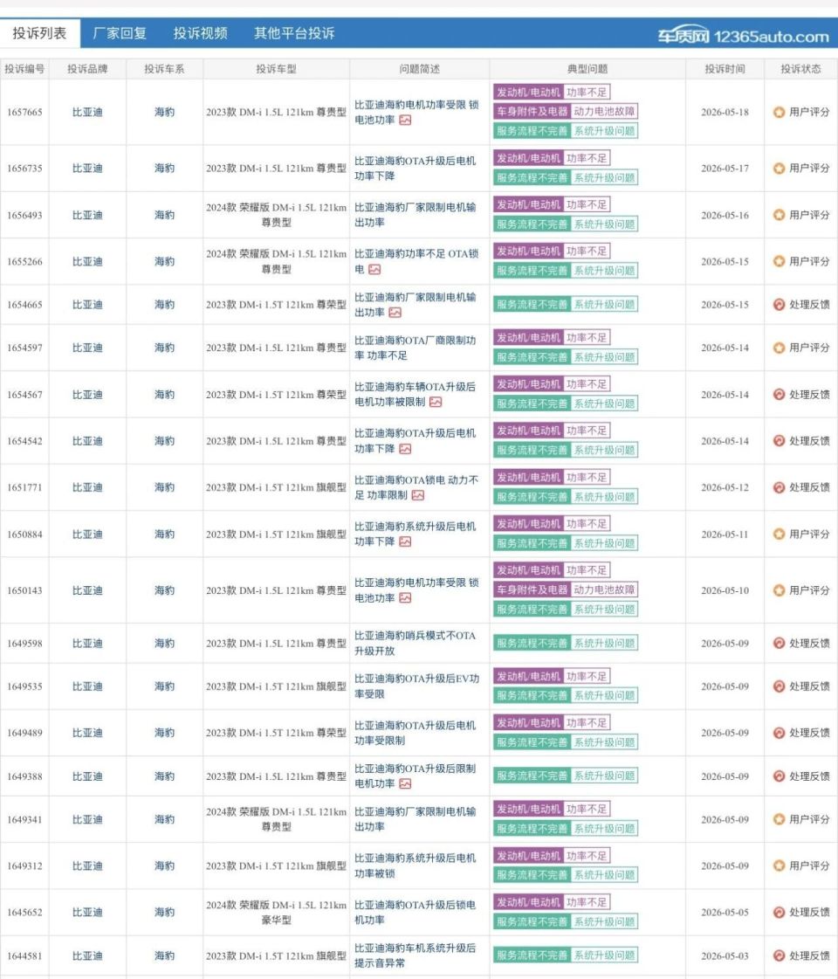This screenshot has height=979, width=838.
Task: Switch to the 投诉视频 tab
Action: [200, 33]
